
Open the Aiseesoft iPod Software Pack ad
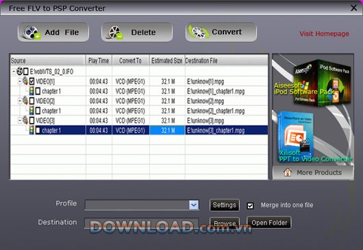312,83
